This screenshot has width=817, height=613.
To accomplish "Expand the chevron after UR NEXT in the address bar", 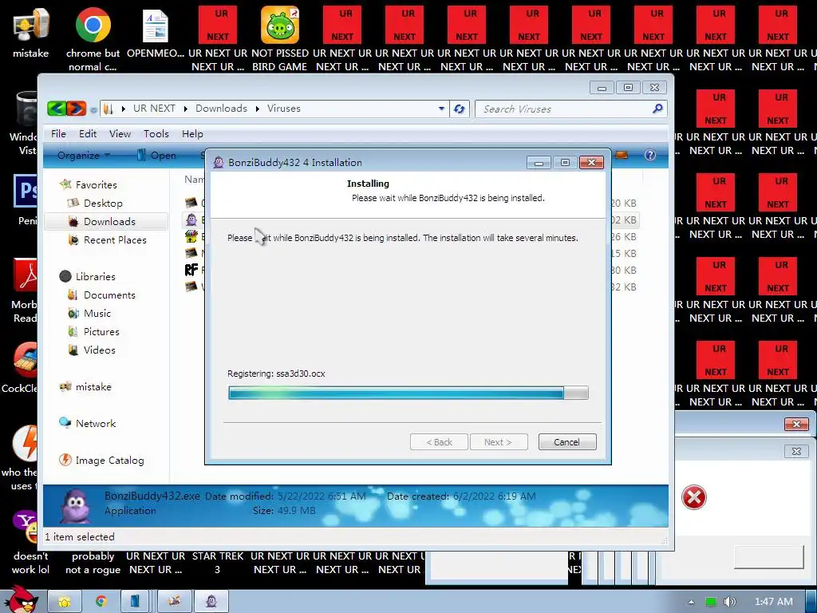I will pos(185,109).
